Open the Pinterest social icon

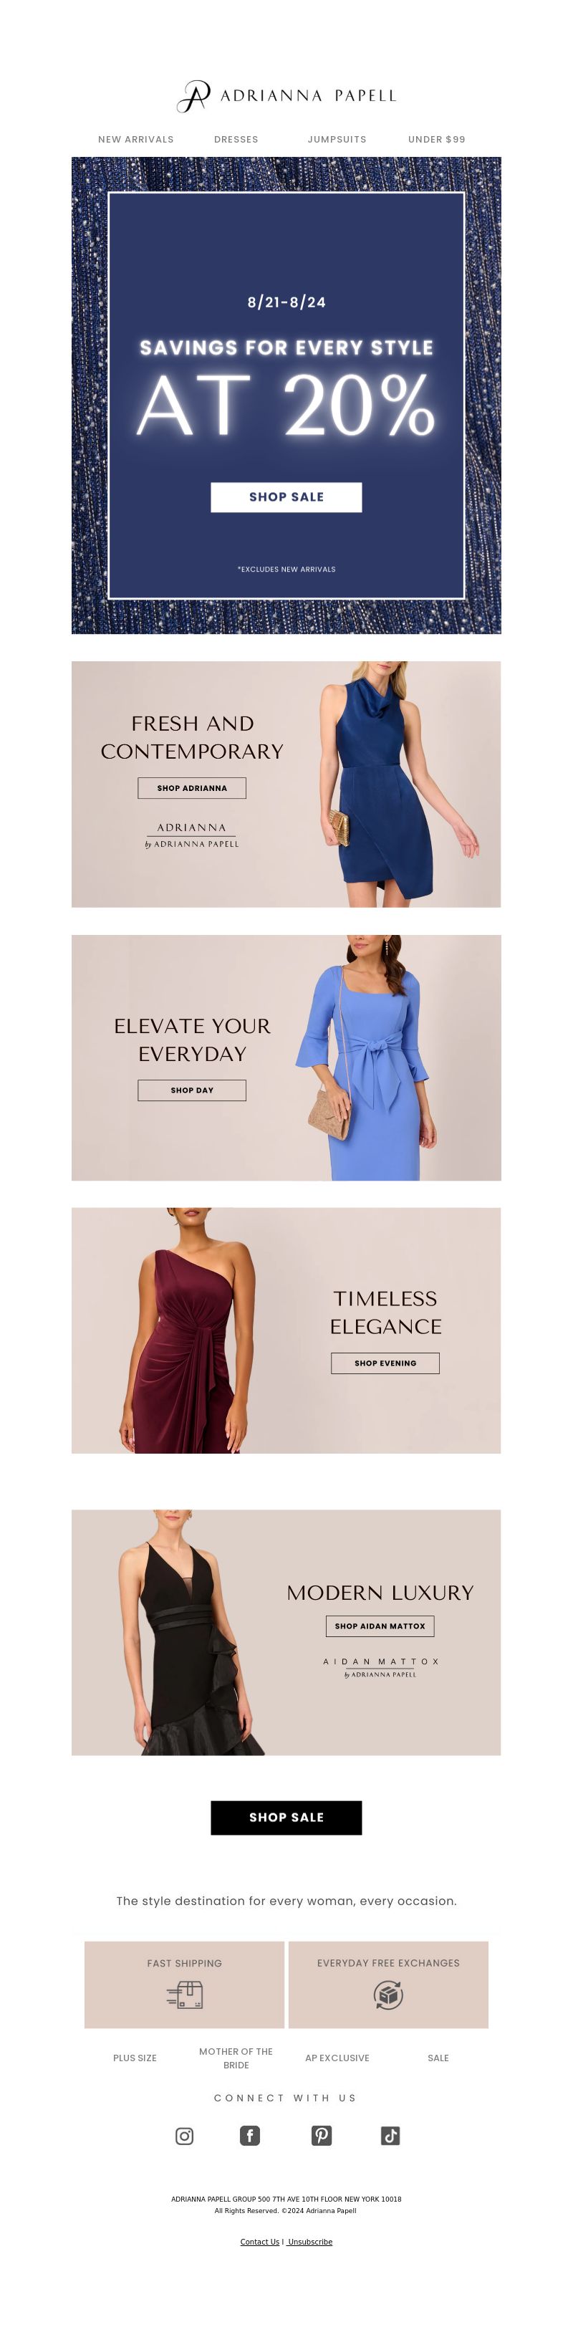[x=322, y=2134]
